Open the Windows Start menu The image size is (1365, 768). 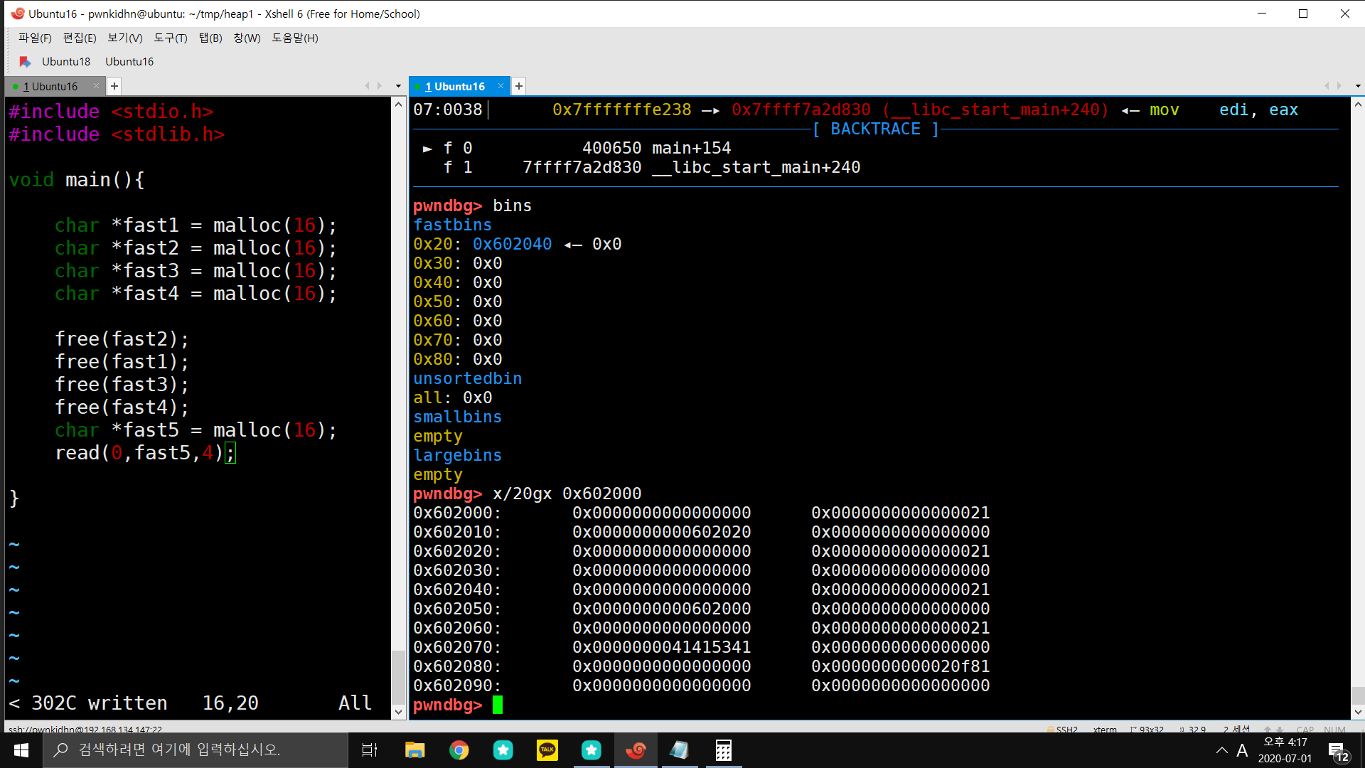coord(21,750)
